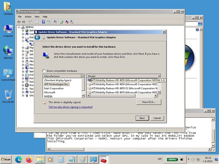This screenshot has height=164, width=219.
Task: Collapse the Display adapters category
Action: point(23,41)
